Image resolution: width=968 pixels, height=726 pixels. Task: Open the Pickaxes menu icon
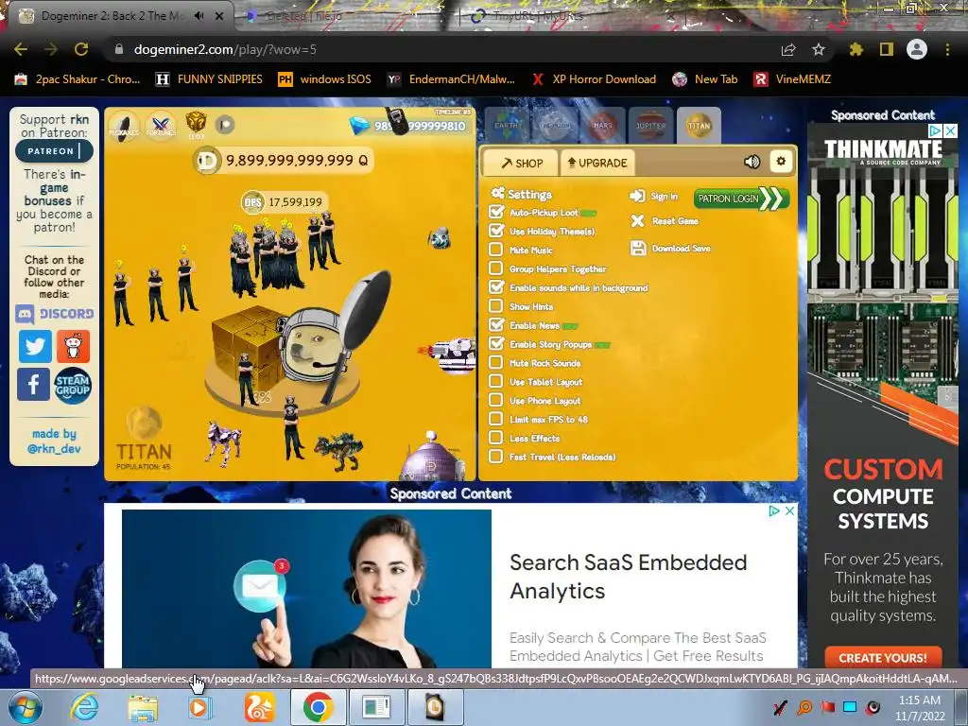[x=124, y=126]
